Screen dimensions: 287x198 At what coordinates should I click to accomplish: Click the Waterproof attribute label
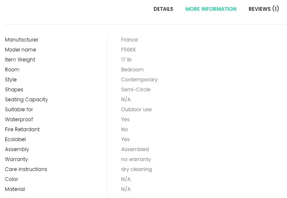19,120
